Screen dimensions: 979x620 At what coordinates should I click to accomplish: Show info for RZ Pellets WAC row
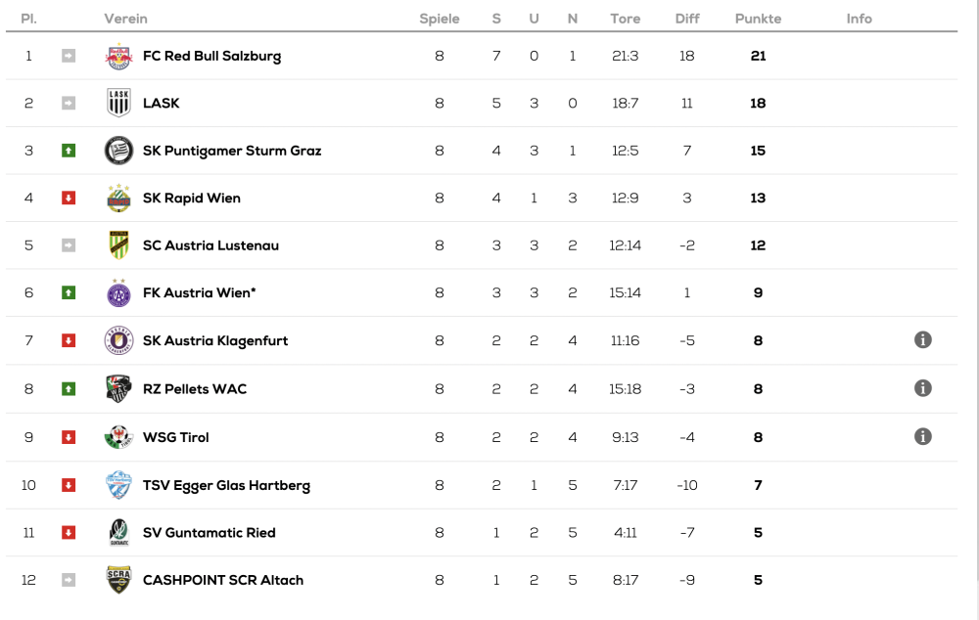pos(922,388)
